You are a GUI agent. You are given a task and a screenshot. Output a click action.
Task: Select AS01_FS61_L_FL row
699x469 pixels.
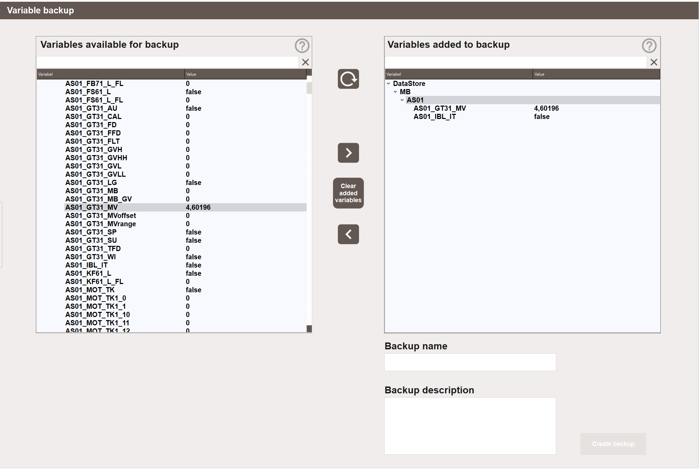pyautogui.click(x=185, y=100)
